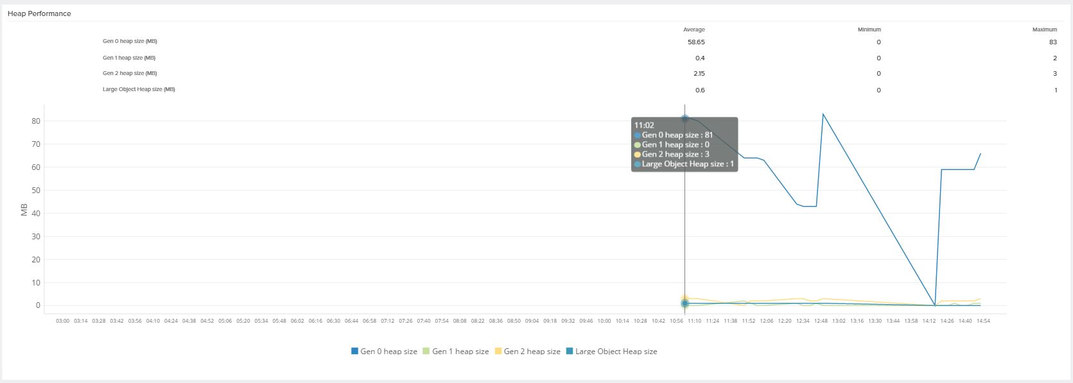Toggle Large Object Heap size legend label
Screen dimensions: 1073x383
(616, 352)
